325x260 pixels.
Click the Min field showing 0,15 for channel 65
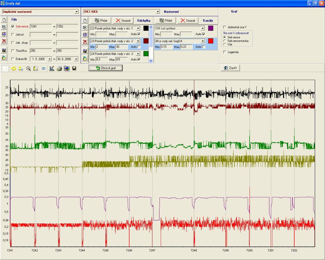point(166,47)
